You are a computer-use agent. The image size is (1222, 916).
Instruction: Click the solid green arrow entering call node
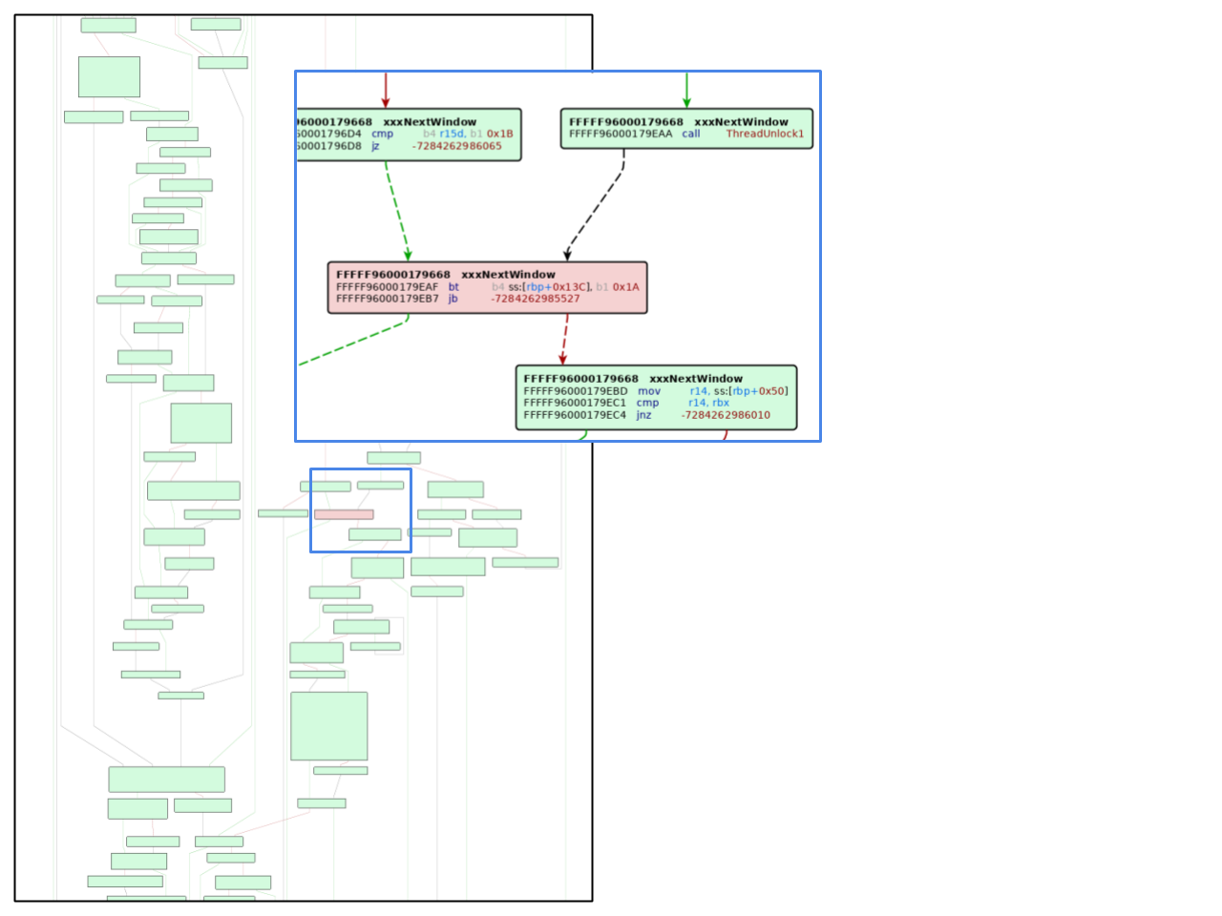686,90
